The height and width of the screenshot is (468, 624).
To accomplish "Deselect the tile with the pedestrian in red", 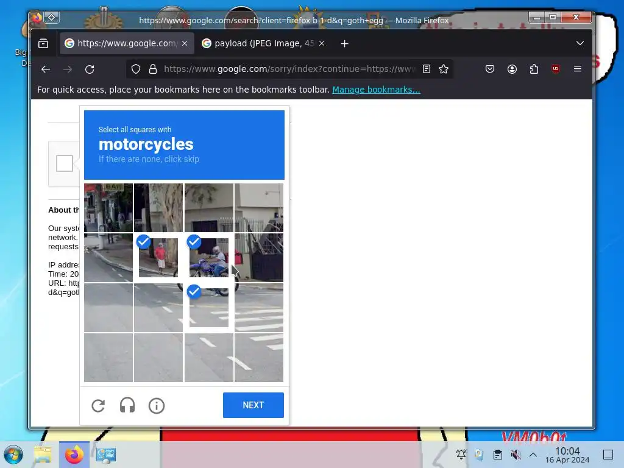I will [x=158, y=258].
